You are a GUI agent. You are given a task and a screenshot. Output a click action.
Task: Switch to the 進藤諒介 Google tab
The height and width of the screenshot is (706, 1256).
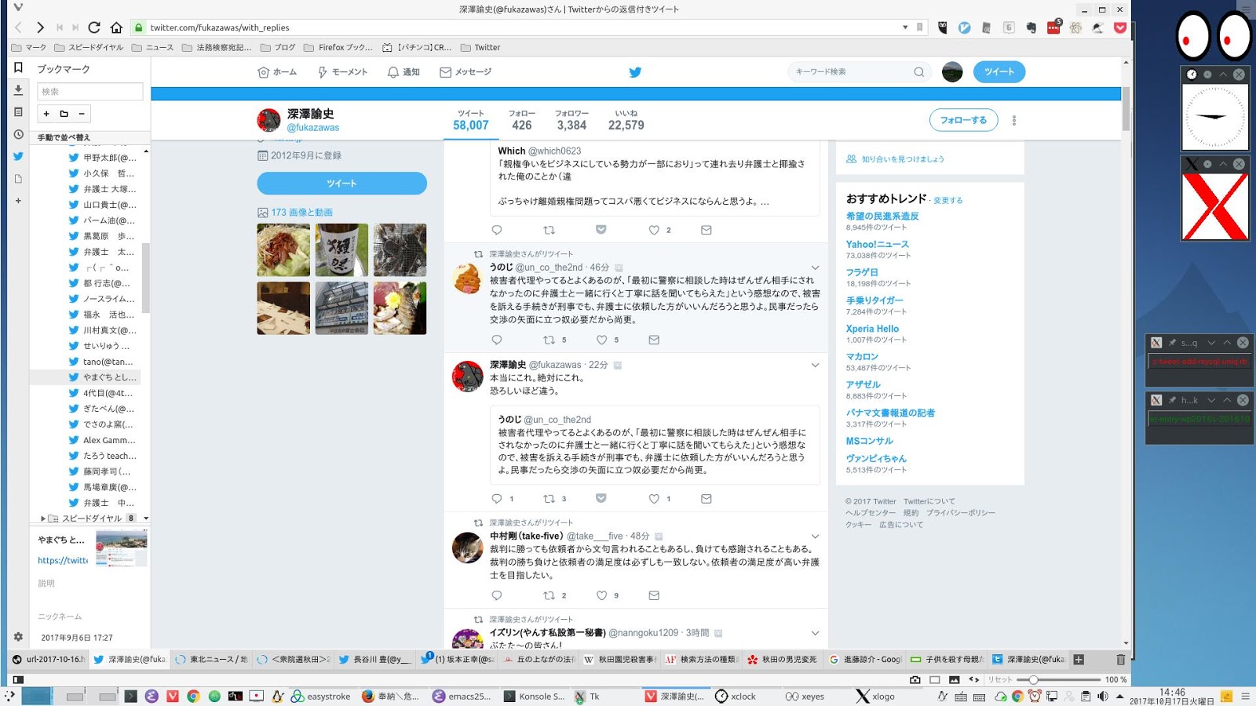(x=865, y=660)
